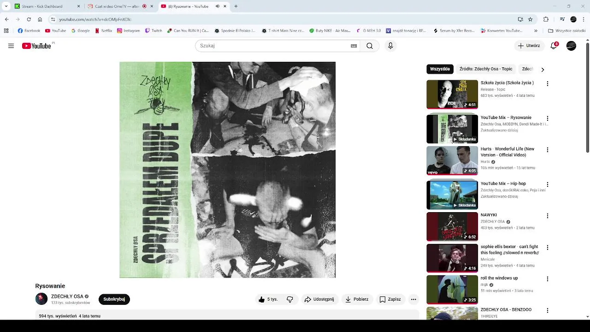Click the page vertical scrollbar thumb
The image size is (590, 332).
click(x=587, y=97)
